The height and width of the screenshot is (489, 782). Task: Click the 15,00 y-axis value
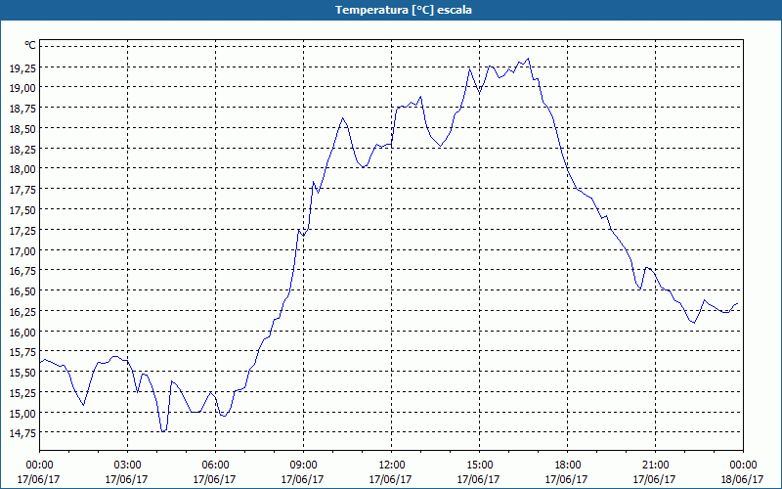click(x=22, y=413)
